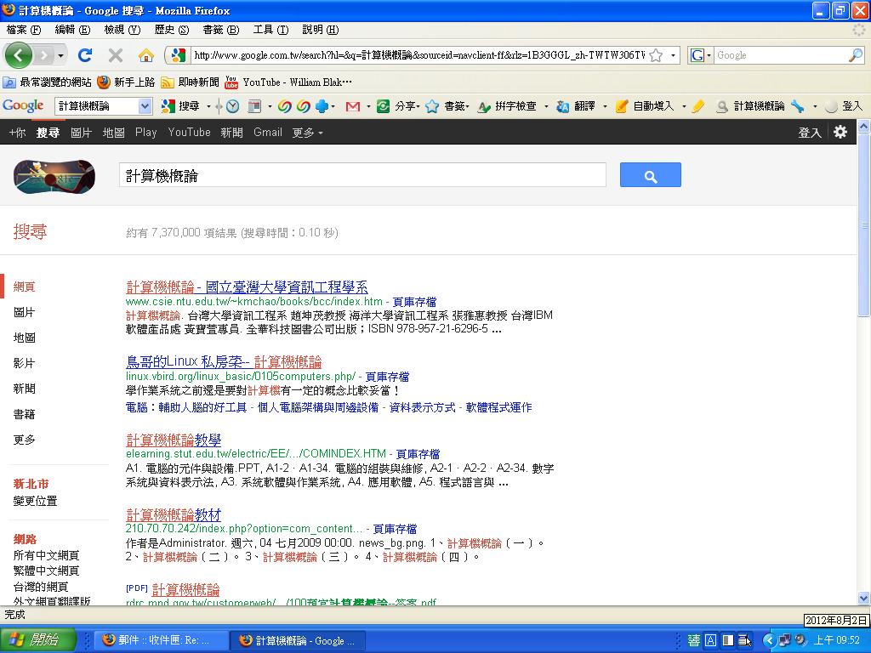Viewport: 871px width, 653px height.
Task: Open 書籤 star on Google Toolbar
Action: (447, 106)
